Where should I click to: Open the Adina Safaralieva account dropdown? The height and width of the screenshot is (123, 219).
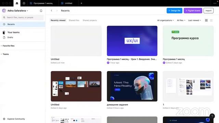pyautogui.click(x=18, y=11)
